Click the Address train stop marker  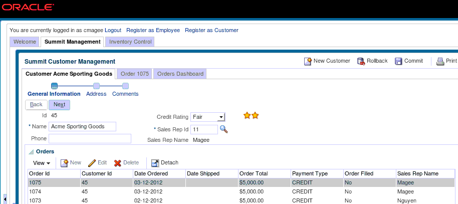(x=96, y=86)
